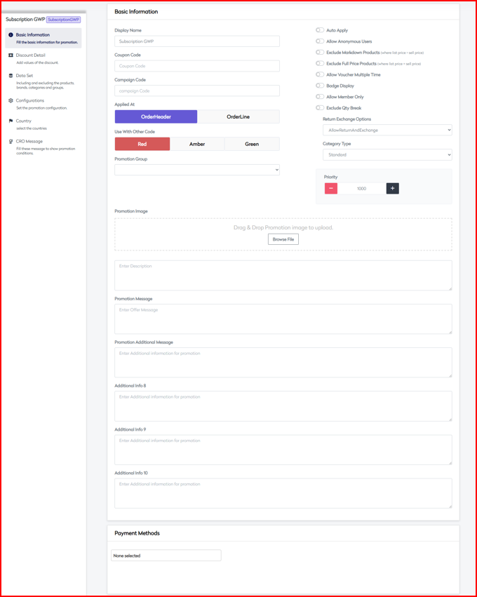477x597 pixels.
Task: Increase priority with the dark plus button
Action: 392,189
